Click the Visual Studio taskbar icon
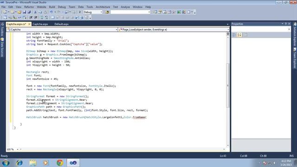Screen dimensions: 297x167 tap(73, 163)
